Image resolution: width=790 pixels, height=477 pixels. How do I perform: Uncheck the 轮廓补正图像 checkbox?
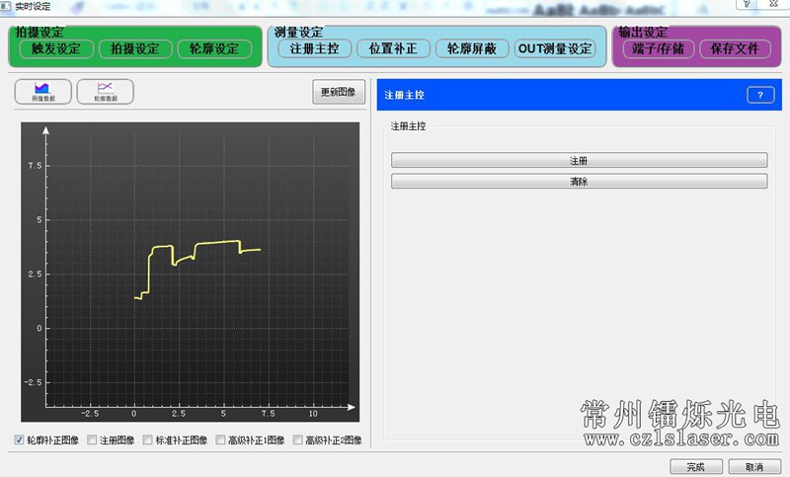[21, 440]
